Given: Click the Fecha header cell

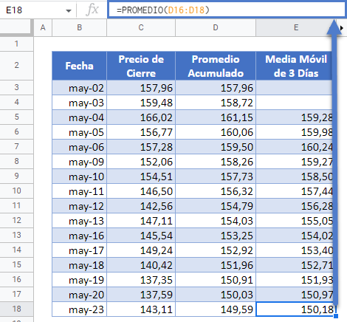Looking at the screenshot, I should [x=79, y=66].
